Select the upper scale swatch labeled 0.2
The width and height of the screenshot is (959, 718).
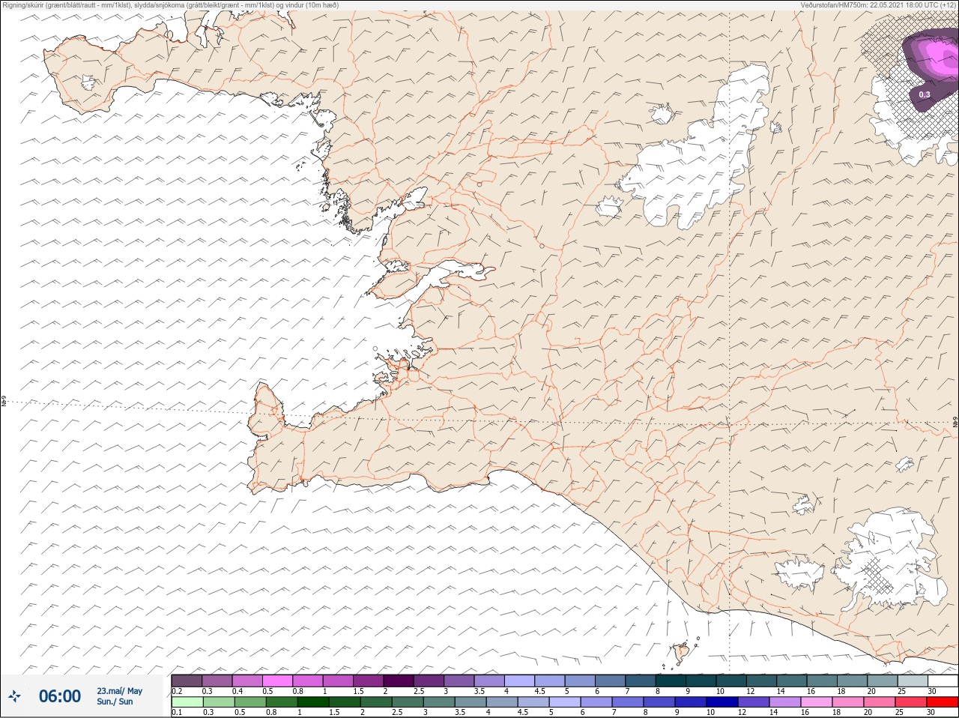click(x=187, y=681)
